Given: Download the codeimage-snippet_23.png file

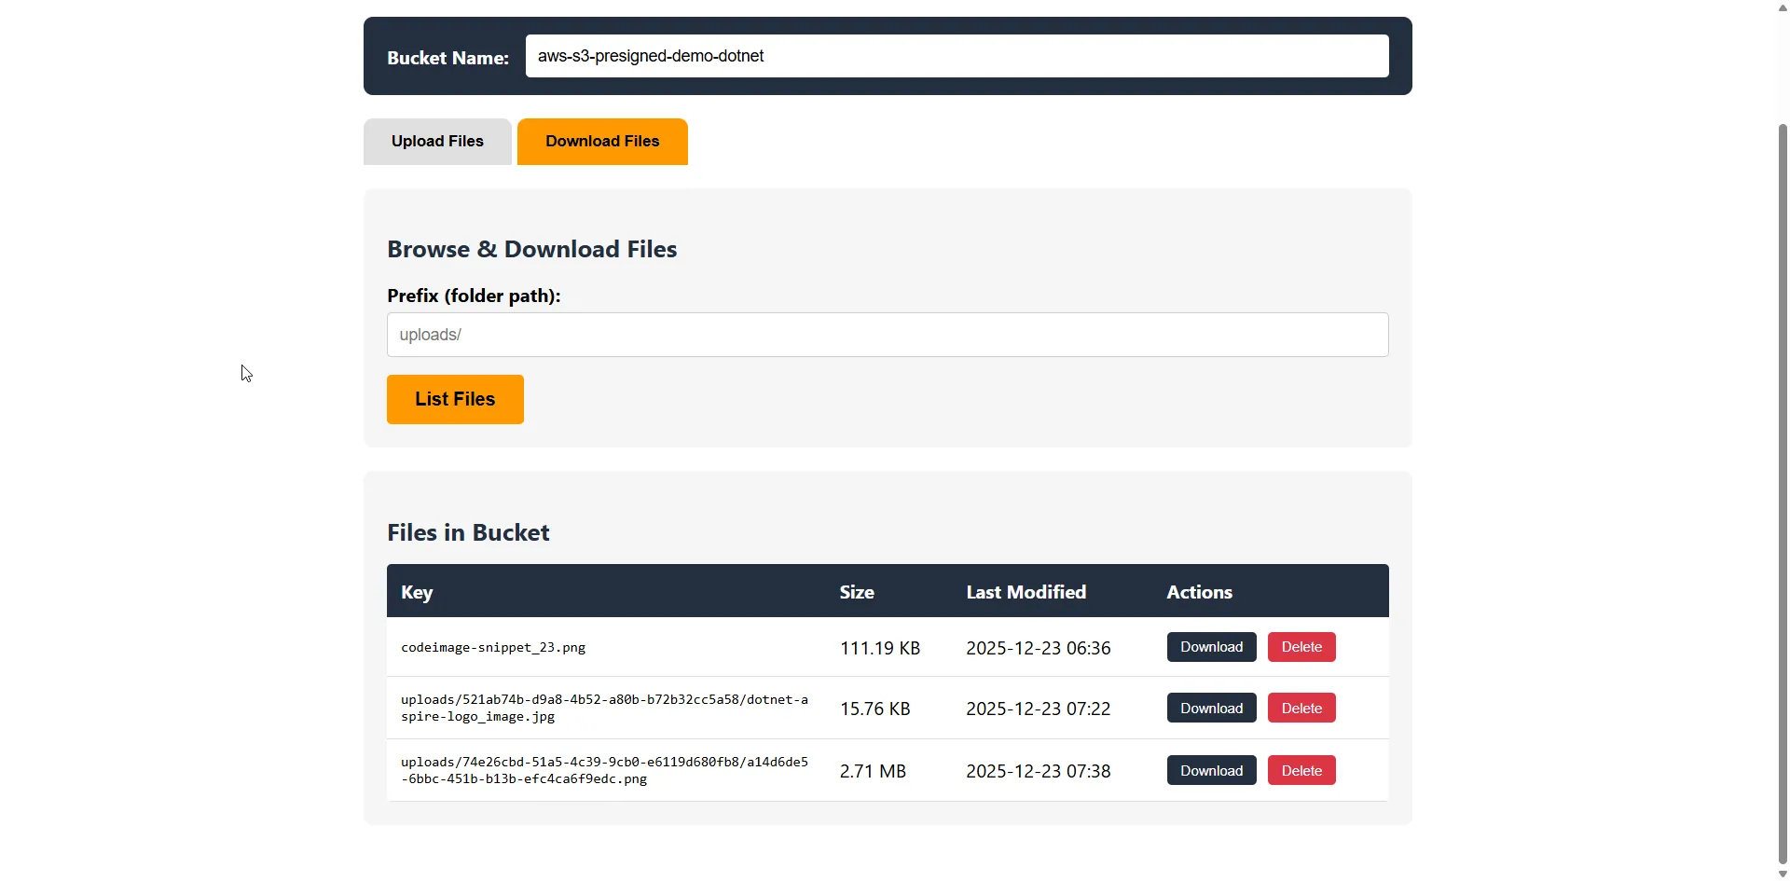Looking at the screenshot, I should pos(1210,646).
